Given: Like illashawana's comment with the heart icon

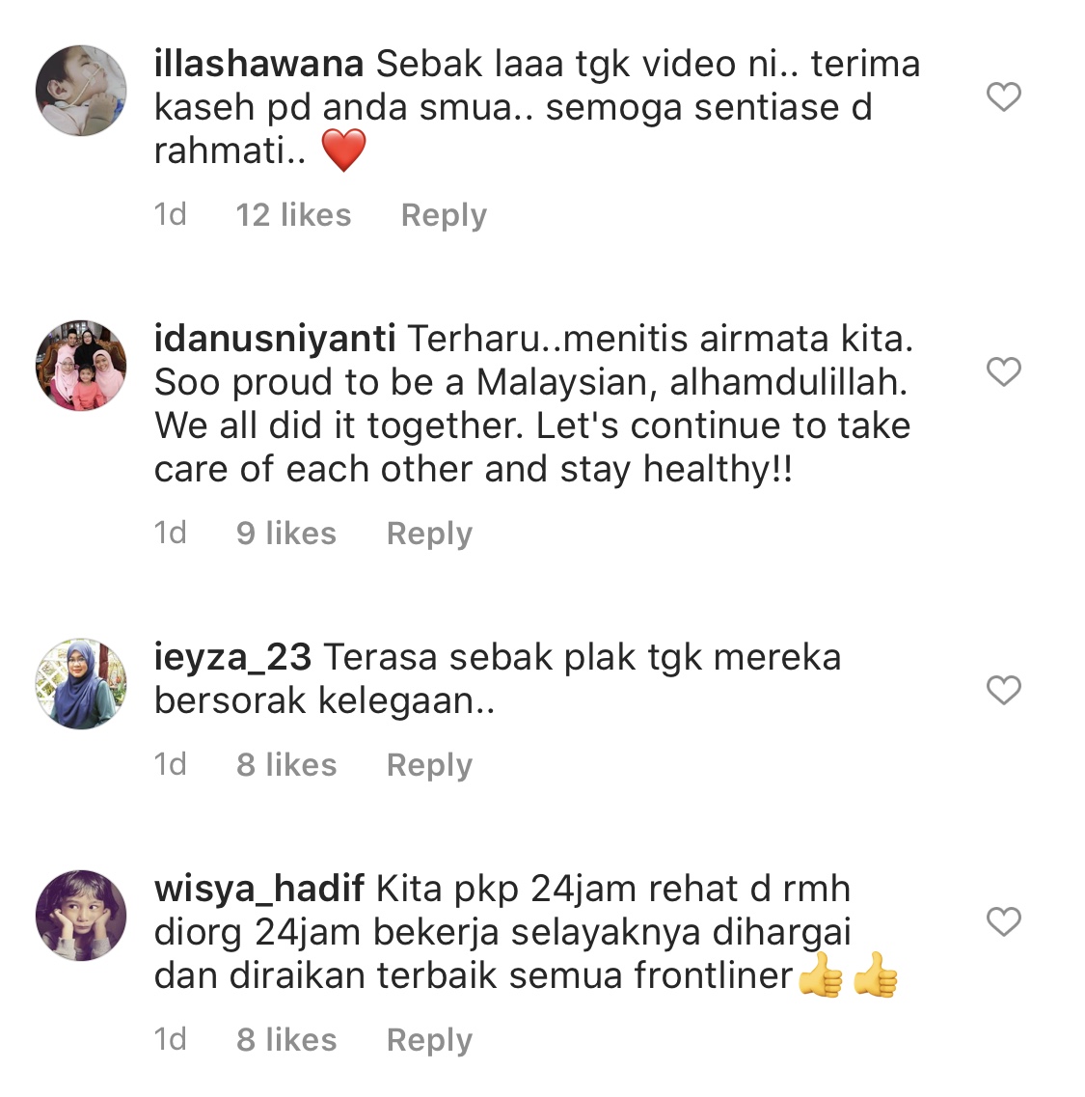Looking at the screenshot, I should click(1004, 96).
